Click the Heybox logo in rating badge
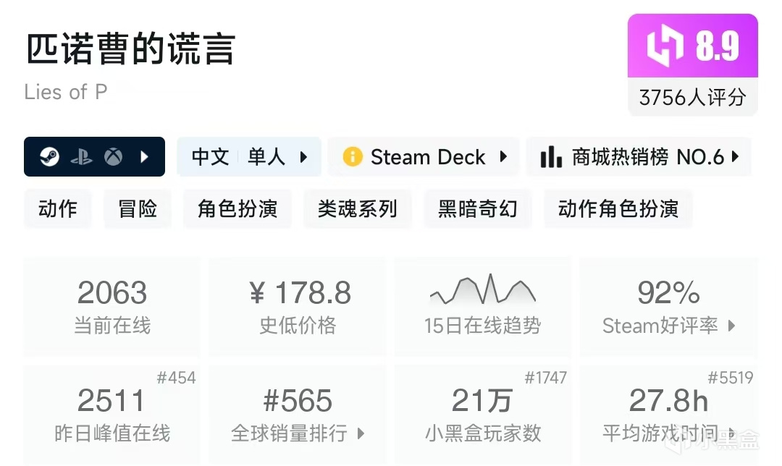The width and height of the screenshot is (782, 466). (665, 46)
